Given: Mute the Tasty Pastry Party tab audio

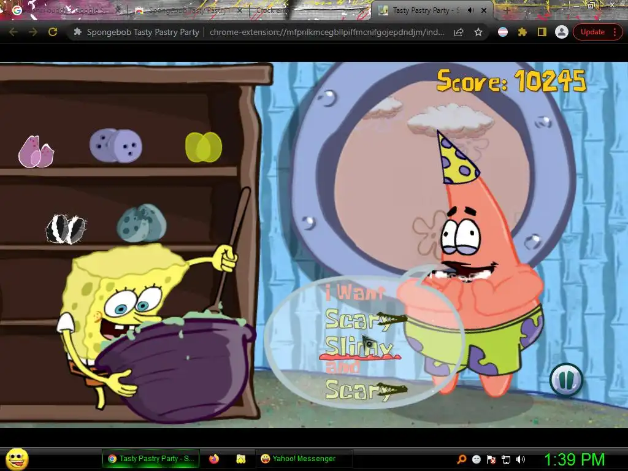Looking at the screenshot, I should (x=471, y=11).
